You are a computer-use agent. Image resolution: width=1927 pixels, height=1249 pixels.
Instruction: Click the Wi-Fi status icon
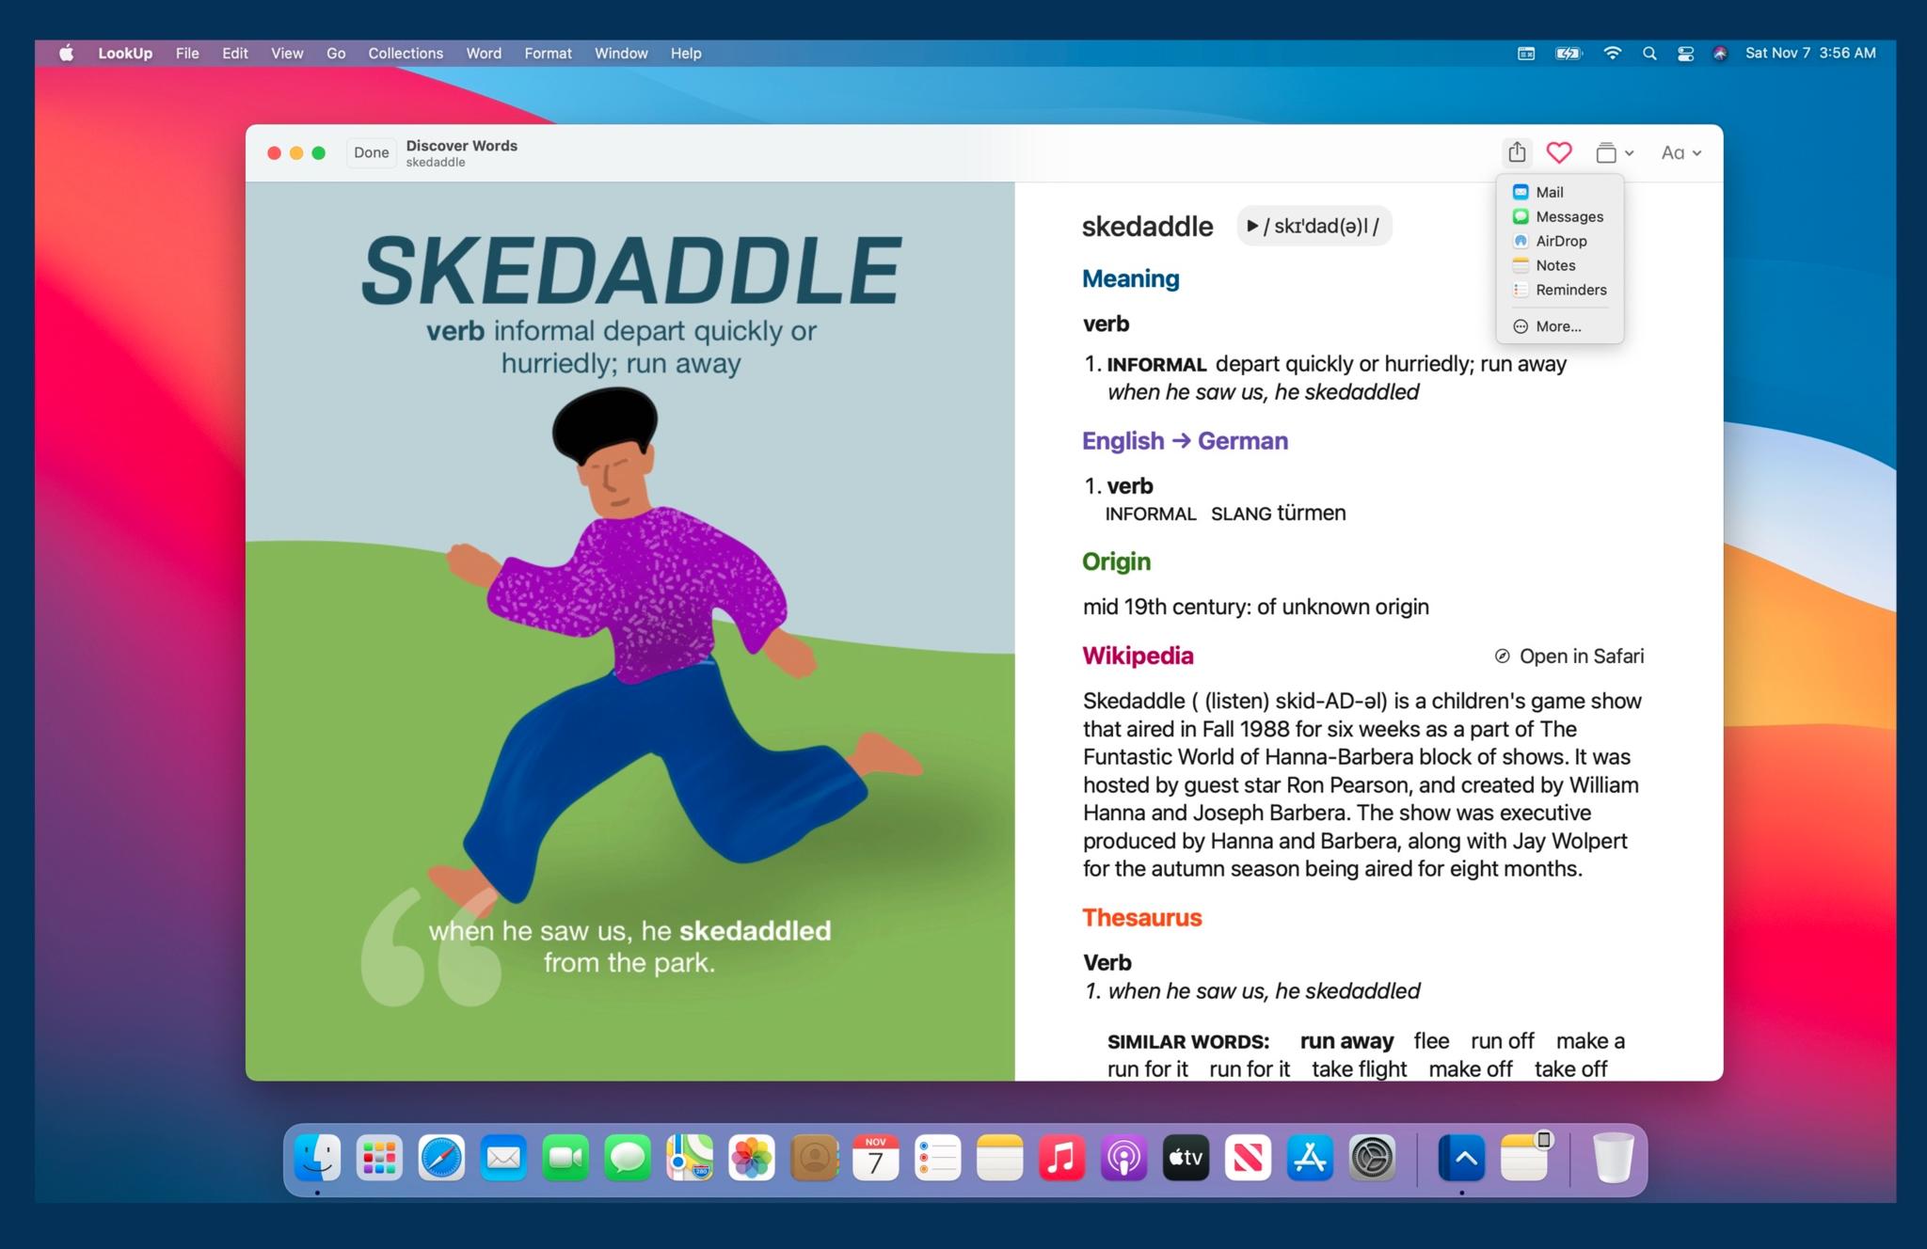point(1612,54)
